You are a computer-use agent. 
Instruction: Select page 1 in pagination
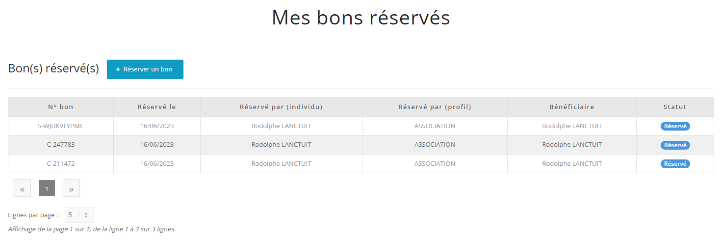(47, 188)
